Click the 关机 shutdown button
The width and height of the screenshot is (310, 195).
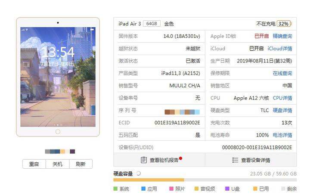[58, 164]
